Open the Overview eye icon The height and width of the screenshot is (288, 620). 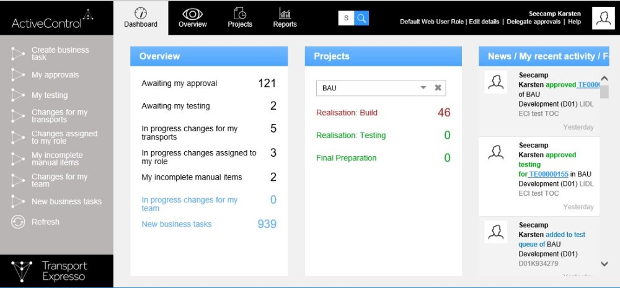tap(193, 13)
